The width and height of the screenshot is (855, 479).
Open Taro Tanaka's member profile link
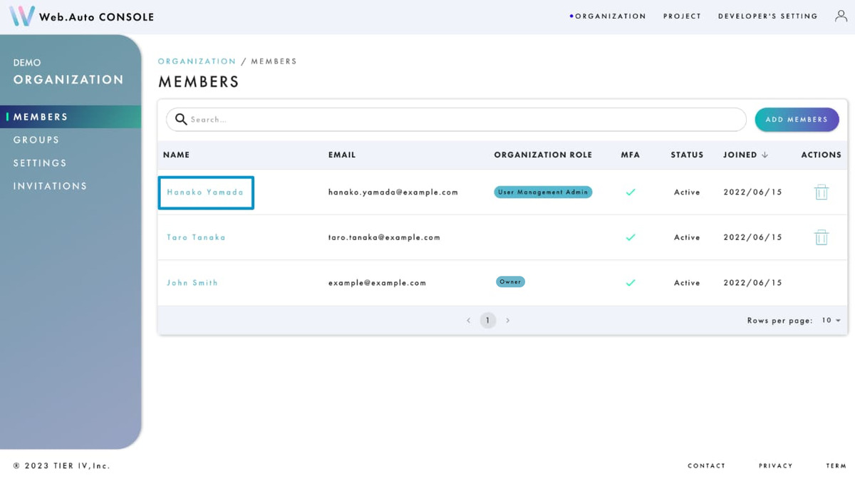196,237
